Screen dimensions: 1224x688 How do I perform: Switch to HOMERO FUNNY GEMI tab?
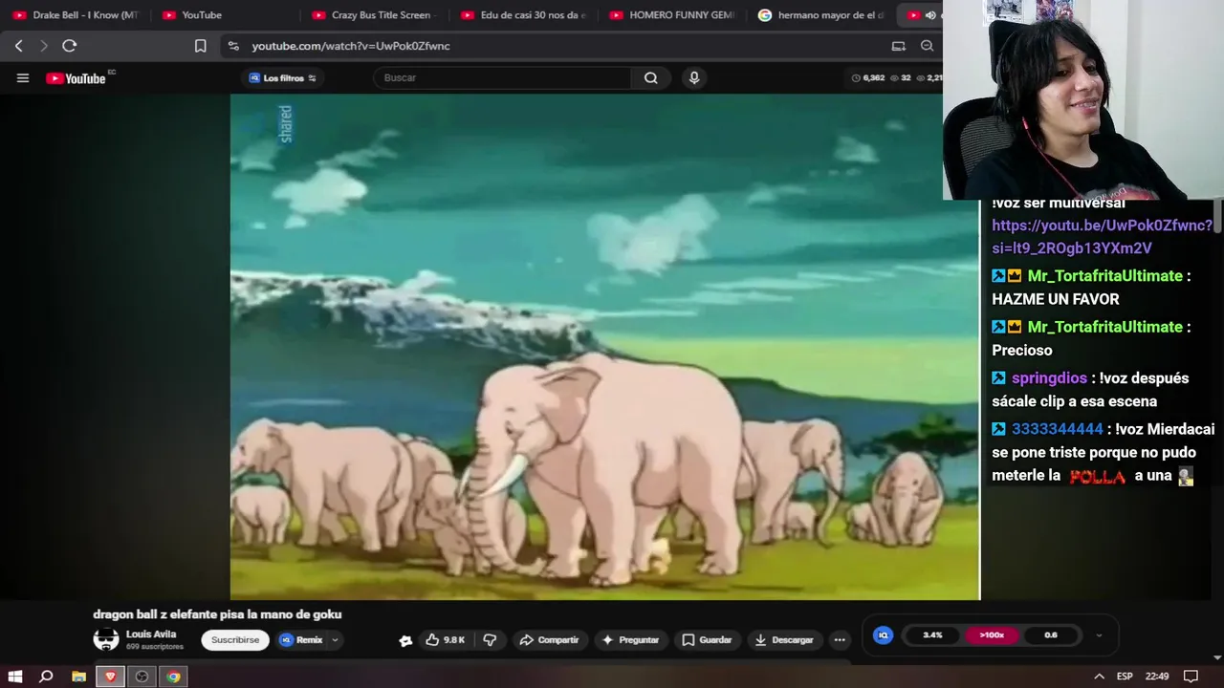[674, 15]
